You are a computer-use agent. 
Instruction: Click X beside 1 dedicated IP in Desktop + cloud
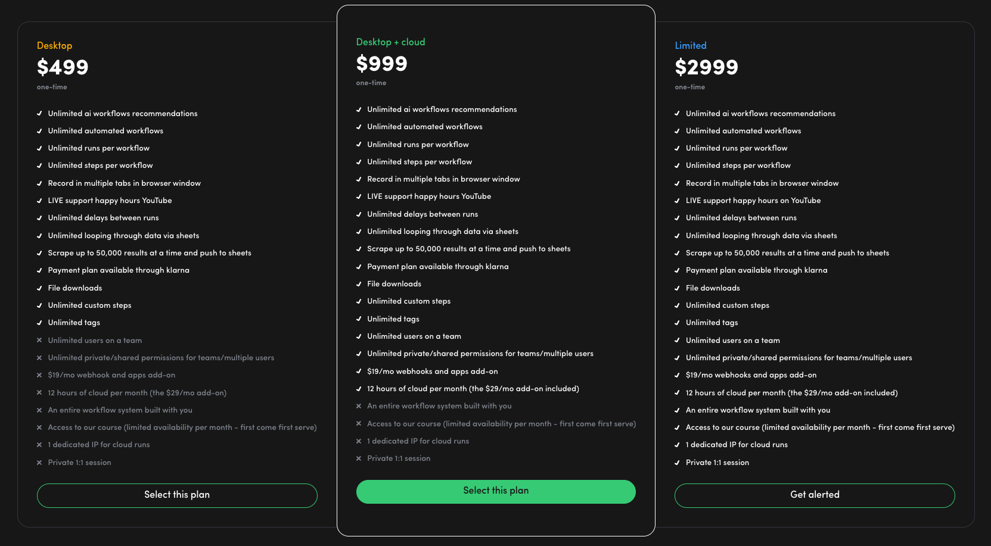click(x=359, y=441)
